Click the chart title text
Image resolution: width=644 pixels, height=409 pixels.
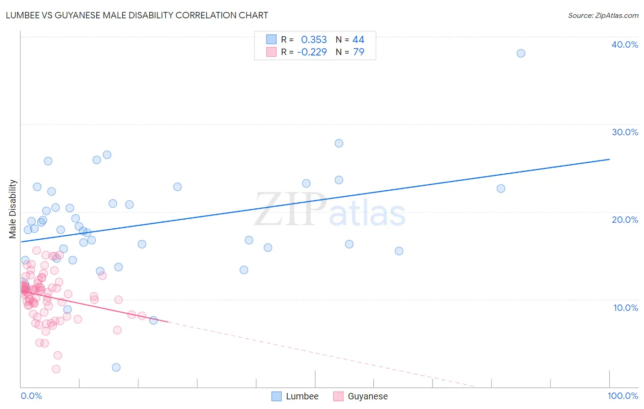click(137, 15)
